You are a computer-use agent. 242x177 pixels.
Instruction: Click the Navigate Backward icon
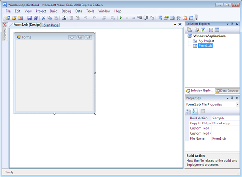(x=105, y=18)
